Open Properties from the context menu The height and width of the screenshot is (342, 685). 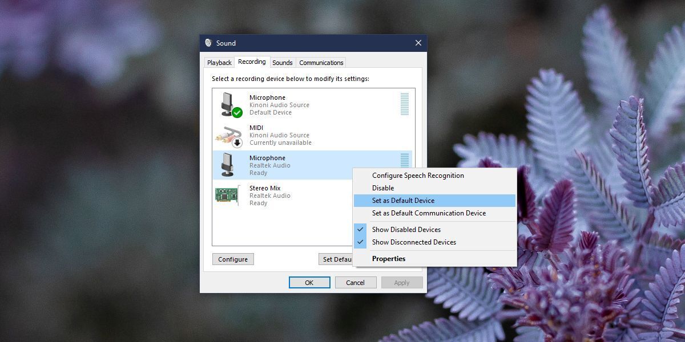coord(388,258)
